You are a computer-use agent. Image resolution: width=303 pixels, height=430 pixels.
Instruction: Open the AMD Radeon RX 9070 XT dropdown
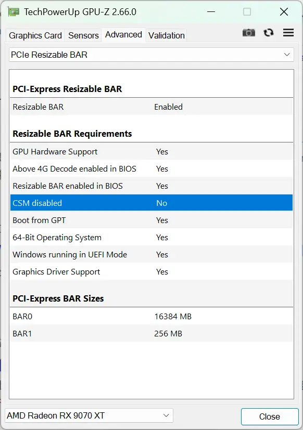click(x=89, y=415)
